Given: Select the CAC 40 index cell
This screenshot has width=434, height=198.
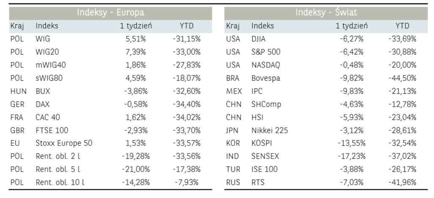Looking at the screenshot, I should coord(47,117).
